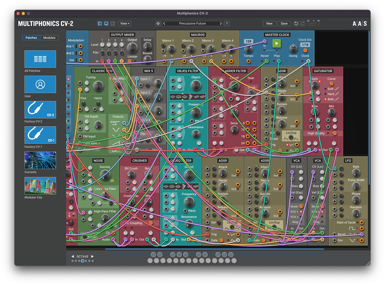The width and height of the screenshot is (385, 285).
Task: Click the Output Mixer Output knob
Action: 132,48
